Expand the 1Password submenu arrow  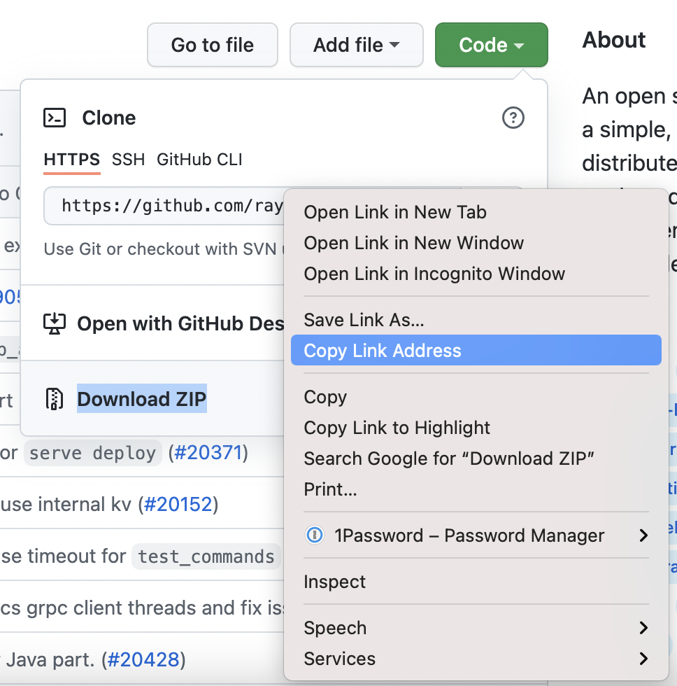[x=643, y=535]
